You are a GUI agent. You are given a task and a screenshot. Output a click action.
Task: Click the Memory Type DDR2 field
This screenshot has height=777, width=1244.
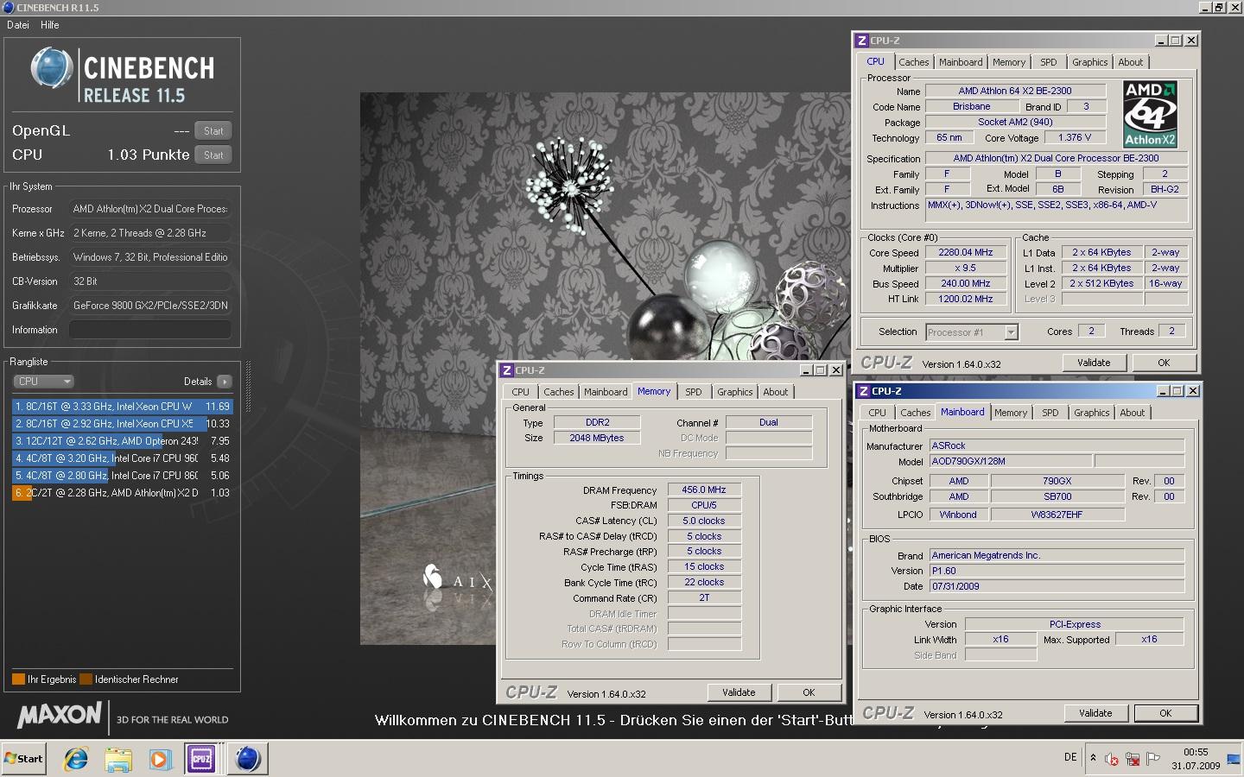[x=597, y=422]
